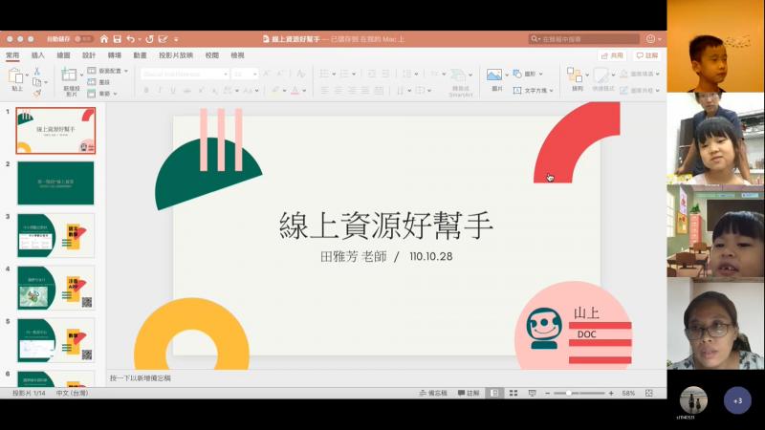Open the View 檢視 tab
This screenshot has width=765, height=430.
[x=237, y=55]
